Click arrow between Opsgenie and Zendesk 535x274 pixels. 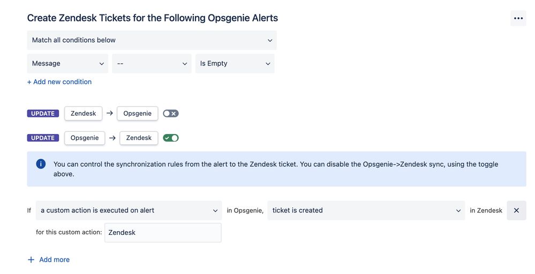112,138
